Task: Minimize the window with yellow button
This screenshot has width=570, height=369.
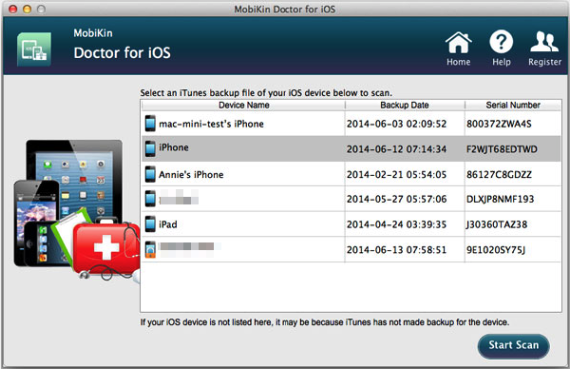Action: [27, 9]
